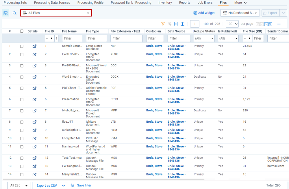
Task: Check the box for row 8
Action: pos(22,122)
